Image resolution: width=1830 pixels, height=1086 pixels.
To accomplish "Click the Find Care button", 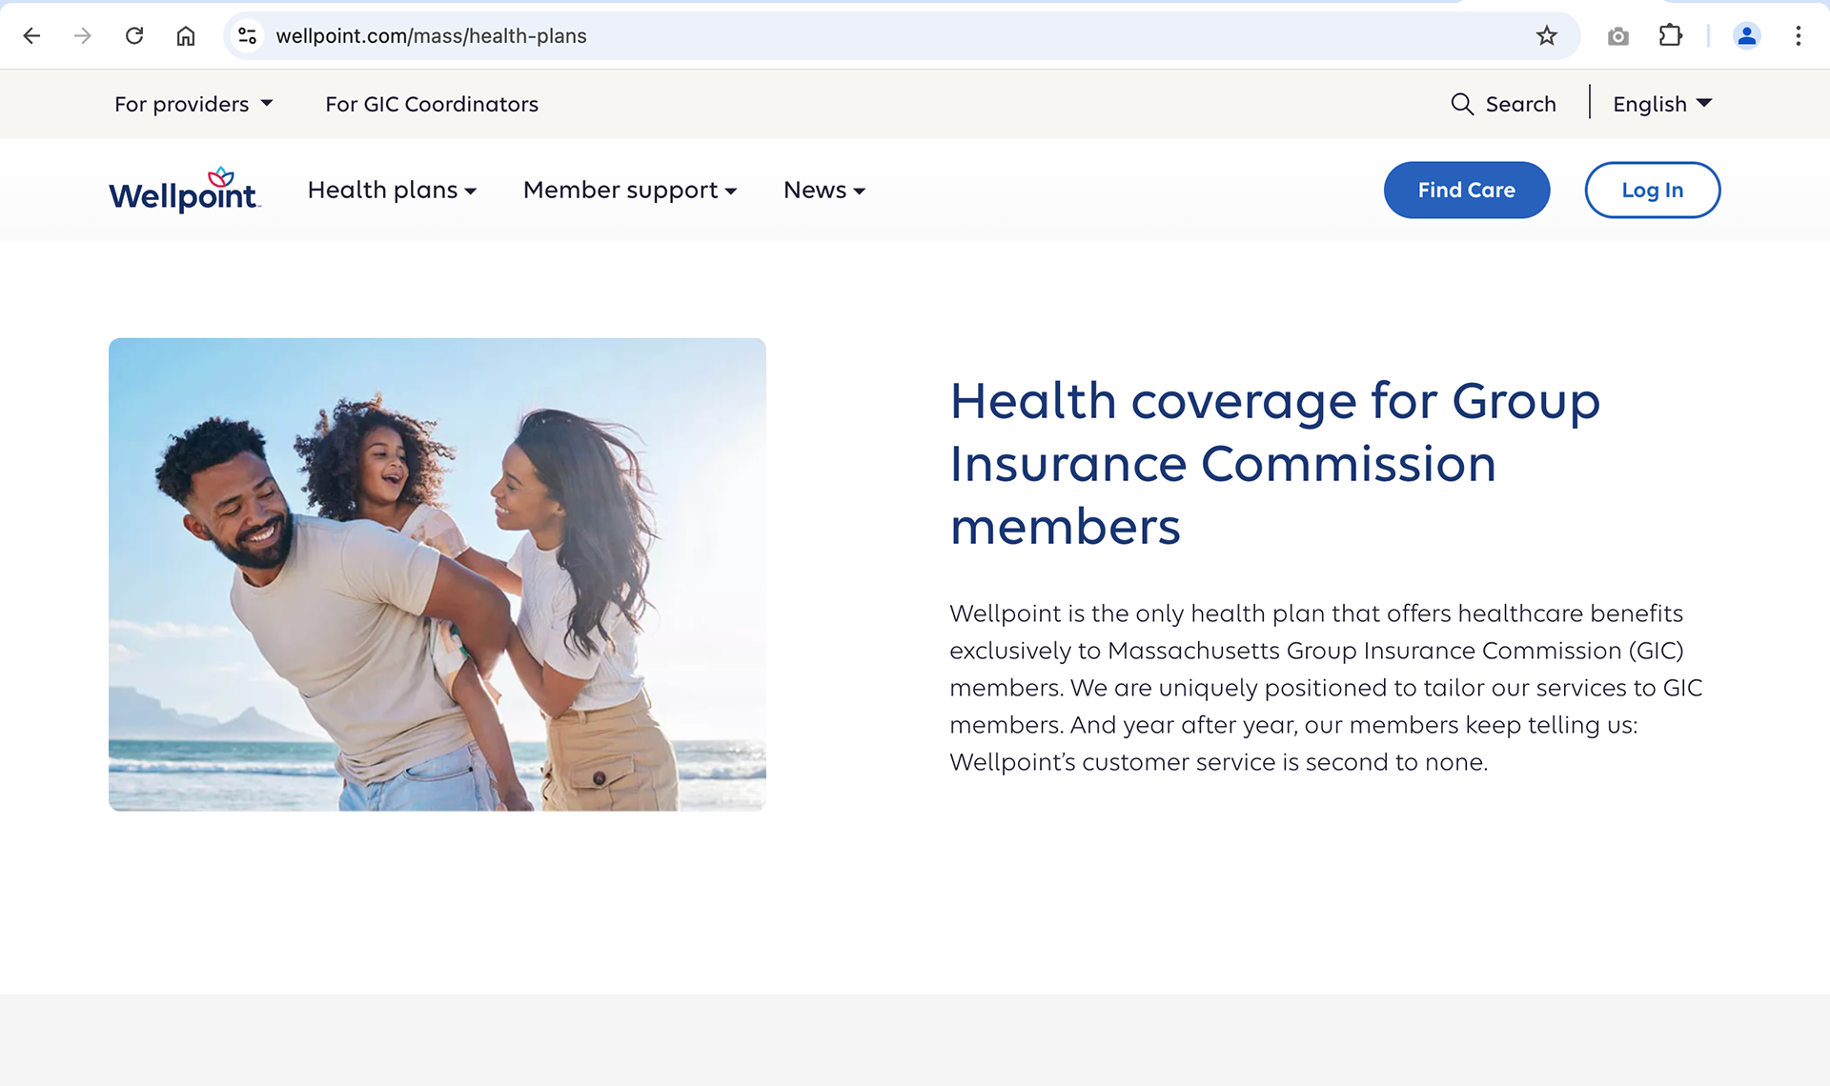I will 1466,191.
